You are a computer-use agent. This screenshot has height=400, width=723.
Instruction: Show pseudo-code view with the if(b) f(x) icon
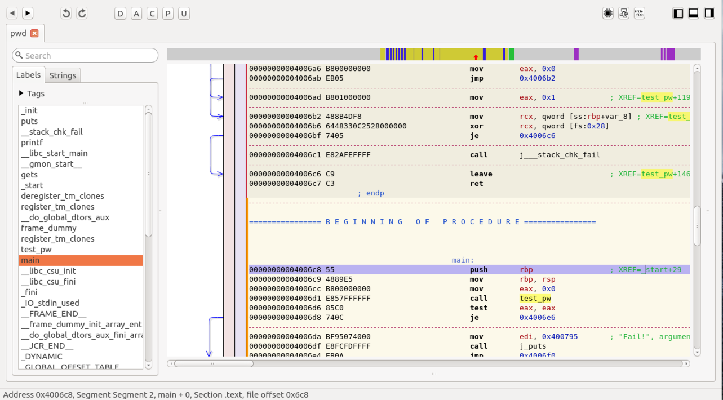pos(639,14)
